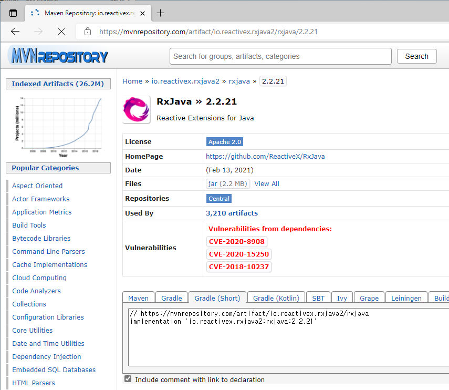Open Date and Time Utilities category
The height and width of the screenshot is (390, 449).
tap(48, 343)
